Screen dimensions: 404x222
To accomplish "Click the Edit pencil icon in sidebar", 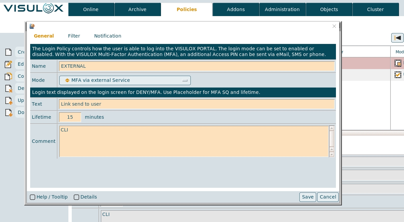I will pyautogui.click(x=8, y=64).
